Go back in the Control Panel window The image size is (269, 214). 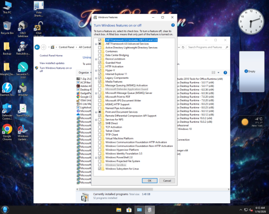pos(37,47)
